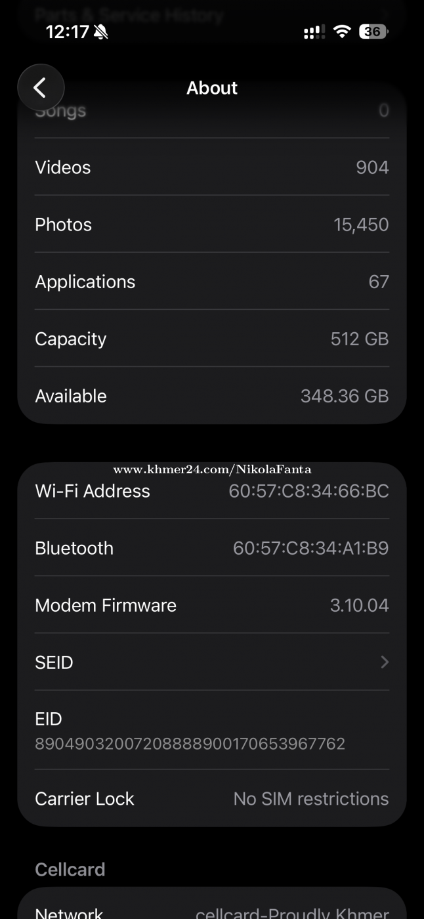The height and width of the screenshot is (919, 424).
Task: Tap the Modem Firmware row
Action: pyautogui.click(x=211, y=605)
